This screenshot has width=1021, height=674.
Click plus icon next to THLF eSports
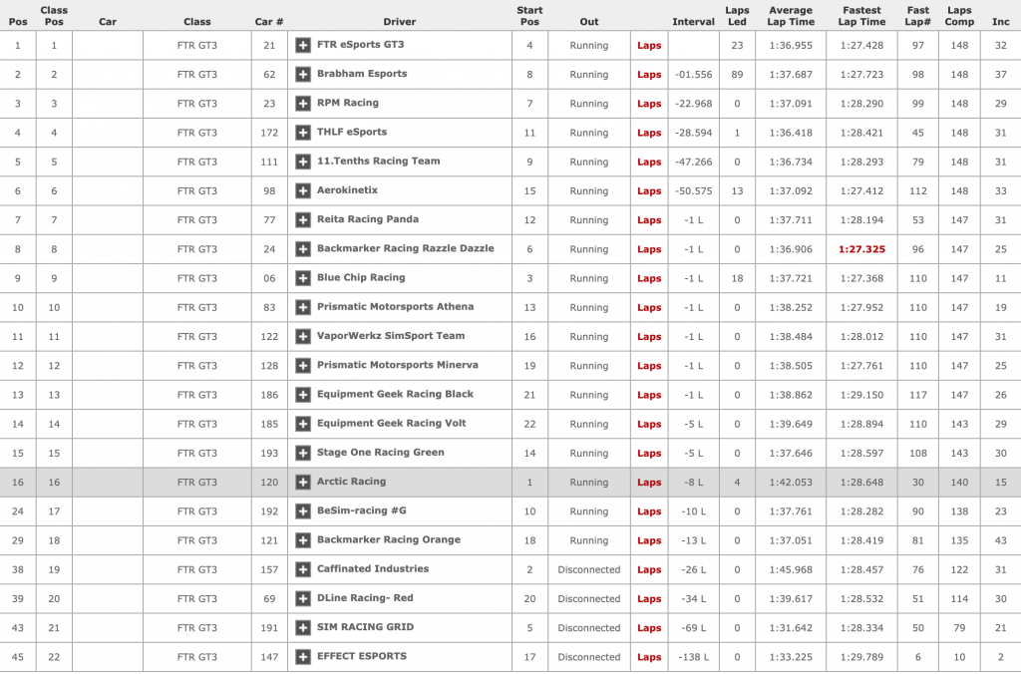coord(303,132)
